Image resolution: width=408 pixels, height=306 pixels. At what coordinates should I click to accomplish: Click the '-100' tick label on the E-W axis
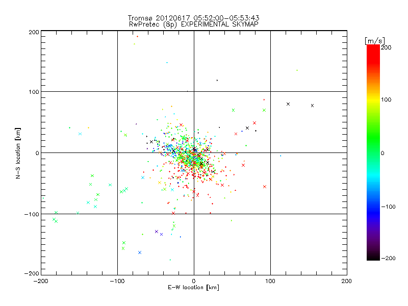coord(117,281)
